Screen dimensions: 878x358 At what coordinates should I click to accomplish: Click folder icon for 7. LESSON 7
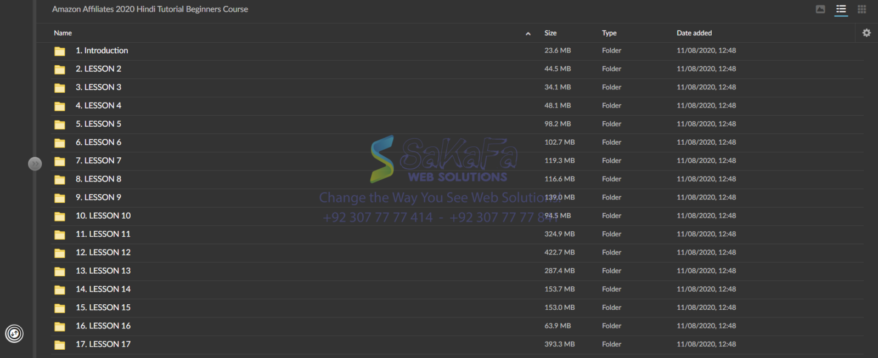60,161
